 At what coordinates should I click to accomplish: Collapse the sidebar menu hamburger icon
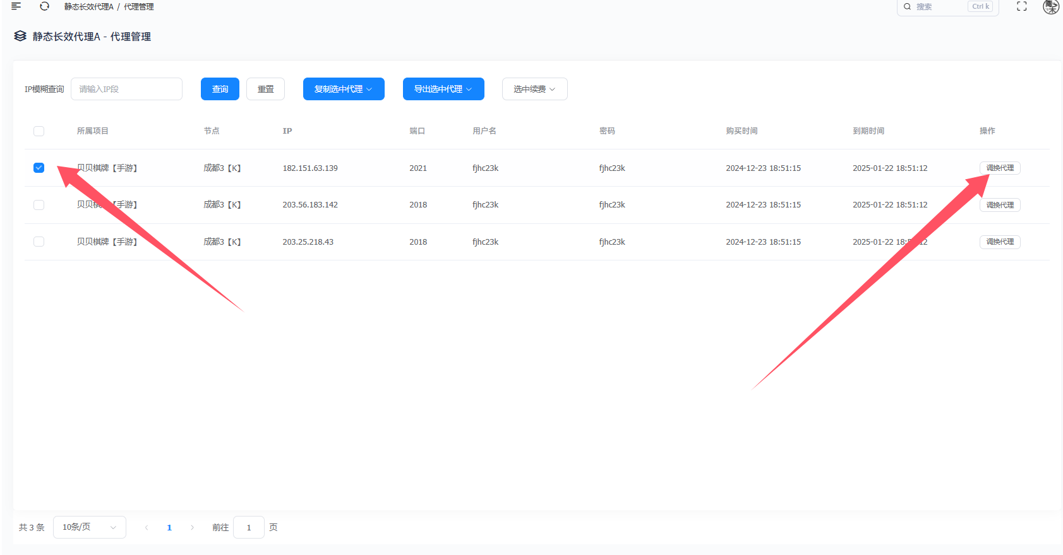coord(16,6)
